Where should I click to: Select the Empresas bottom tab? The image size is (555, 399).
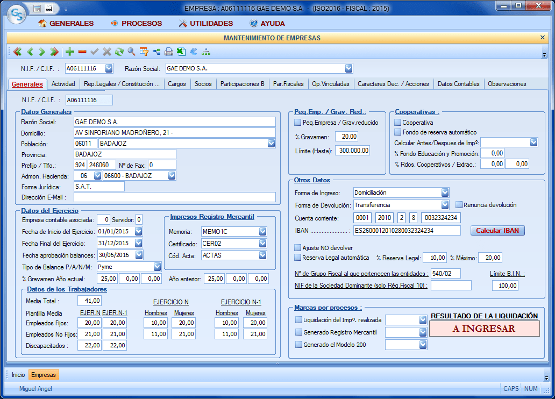coord(43,375)
